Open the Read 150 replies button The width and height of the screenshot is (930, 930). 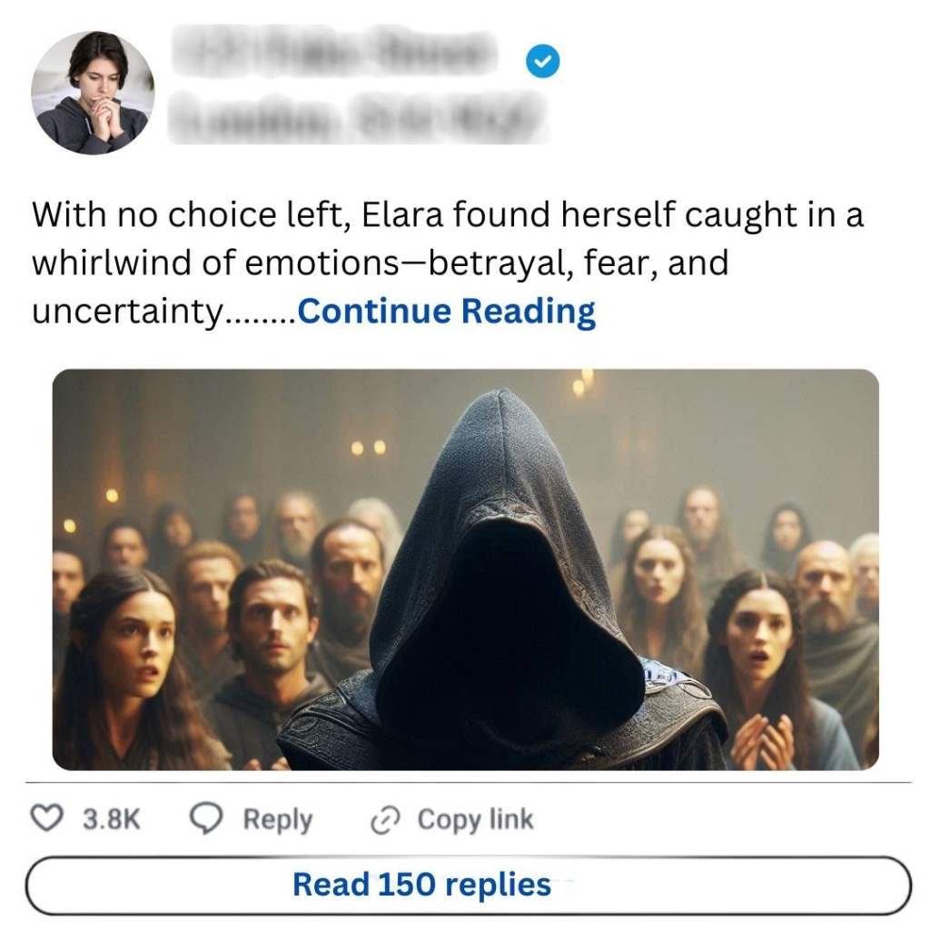click(468, 885)
